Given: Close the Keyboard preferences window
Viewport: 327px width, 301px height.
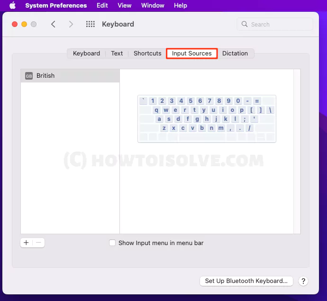Looking at the screenshot, I should tap(15, 24).
